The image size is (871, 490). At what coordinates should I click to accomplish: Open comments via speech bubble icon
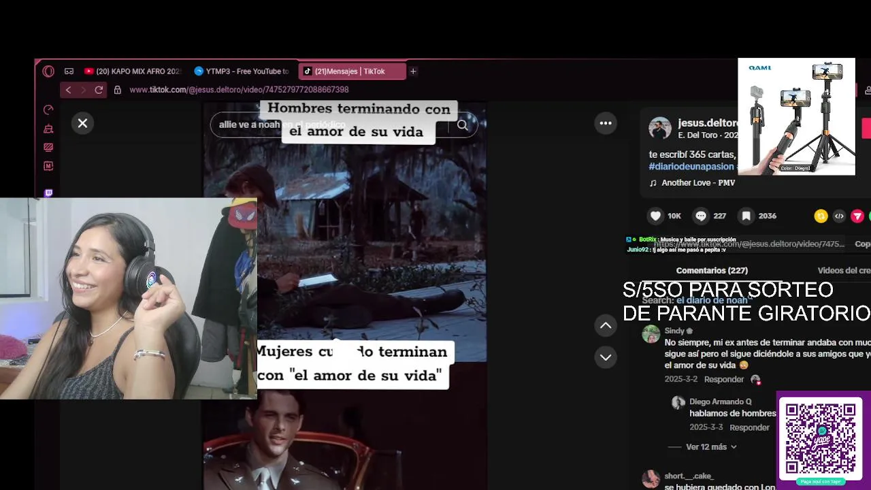pyautogui.click(x=701, y=216)
